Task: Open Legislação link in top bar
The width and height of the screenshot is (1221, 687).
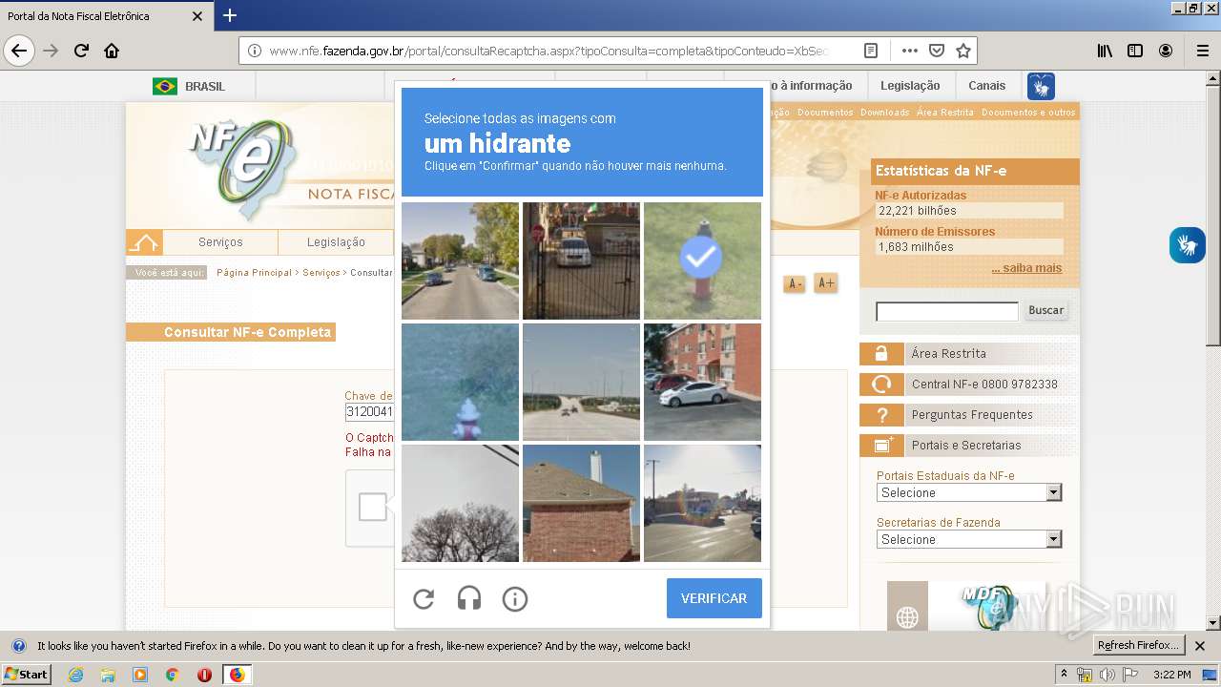Action: pos(910,86)
